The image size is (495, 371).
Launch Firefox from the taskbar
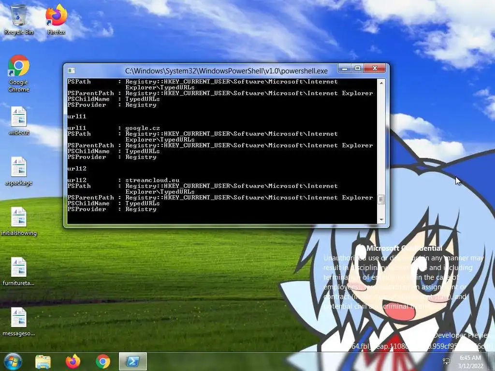click(x=73, y=361)
